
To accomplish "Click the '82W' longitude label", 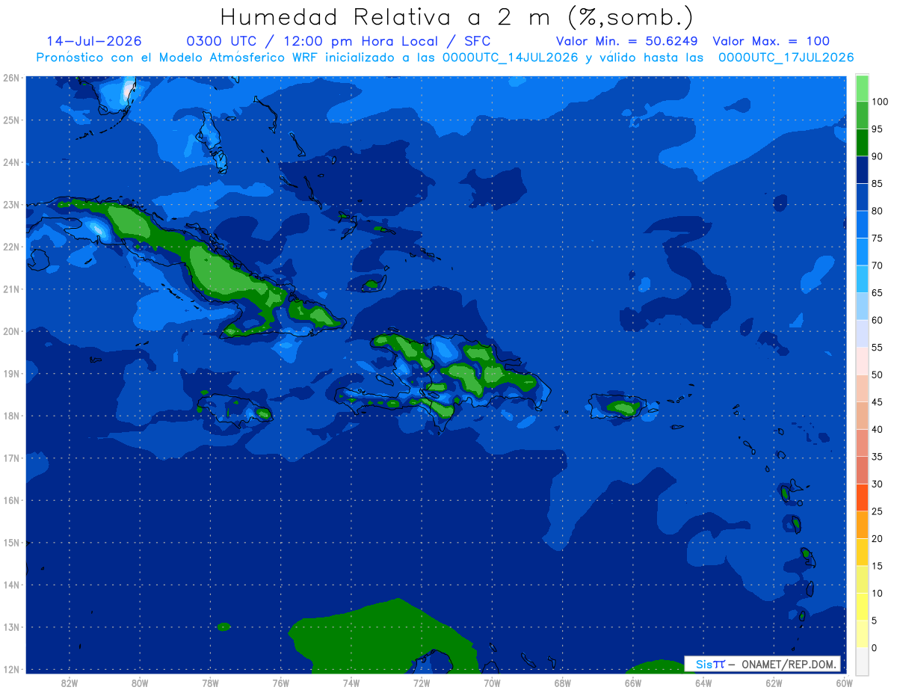I will click(70, 683).
